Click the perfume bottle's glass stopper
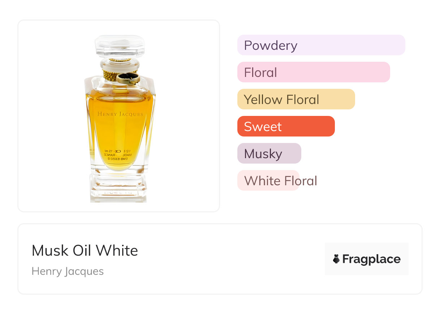This screenshot has height=312, width=440. coord(120,45)
